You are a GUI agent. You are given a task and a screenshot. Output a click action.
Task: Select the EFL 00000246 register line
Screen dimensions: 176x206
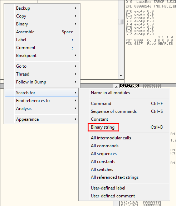[x=151, y=6]
